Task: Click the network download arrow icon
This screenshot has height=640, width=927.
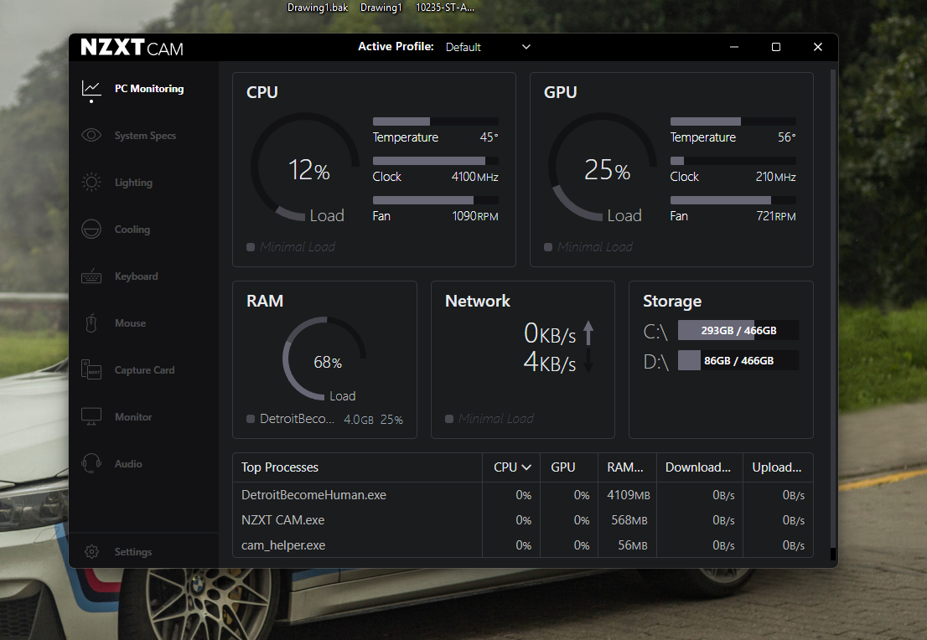Action: point(588,360)
